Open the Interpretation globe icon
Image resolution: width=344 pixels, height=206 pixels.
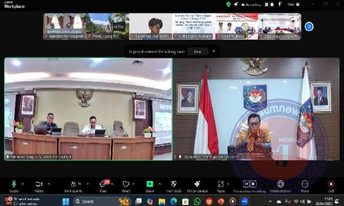[280, 184]
